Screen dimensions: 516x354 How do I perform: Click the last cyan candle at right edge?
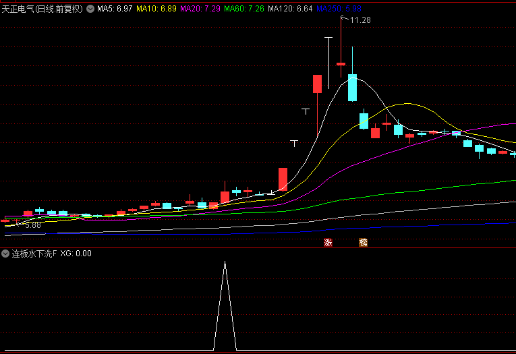pyautogui.click(x=513, y=154)
